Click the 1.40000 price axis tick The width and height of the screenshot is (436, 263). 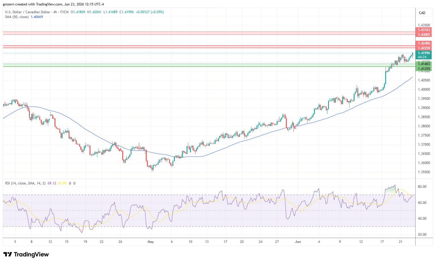(x=424, y=89)
